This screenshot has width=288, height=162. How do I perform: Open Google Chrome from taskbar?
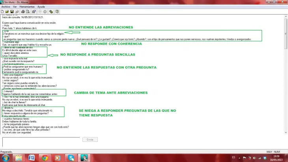45,158
